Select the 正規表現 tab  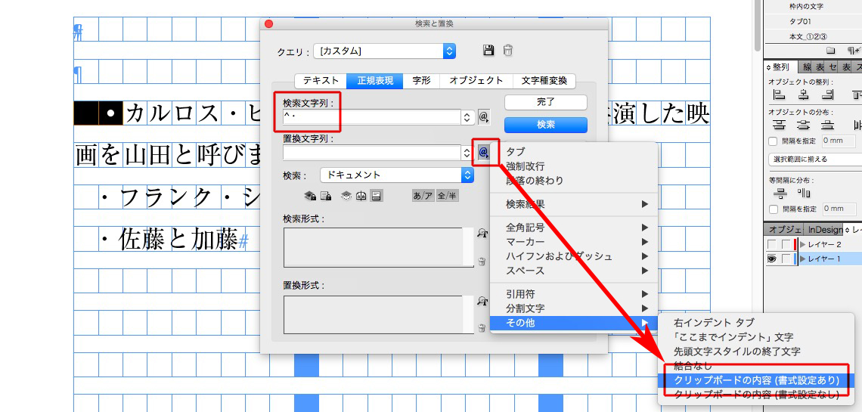click(376, 81)
